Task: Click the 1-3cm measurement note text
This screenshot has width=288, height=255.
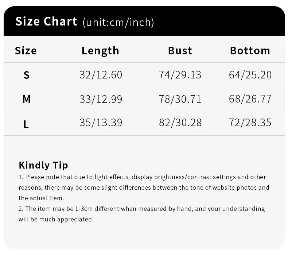Action: (x=141, y=214)
